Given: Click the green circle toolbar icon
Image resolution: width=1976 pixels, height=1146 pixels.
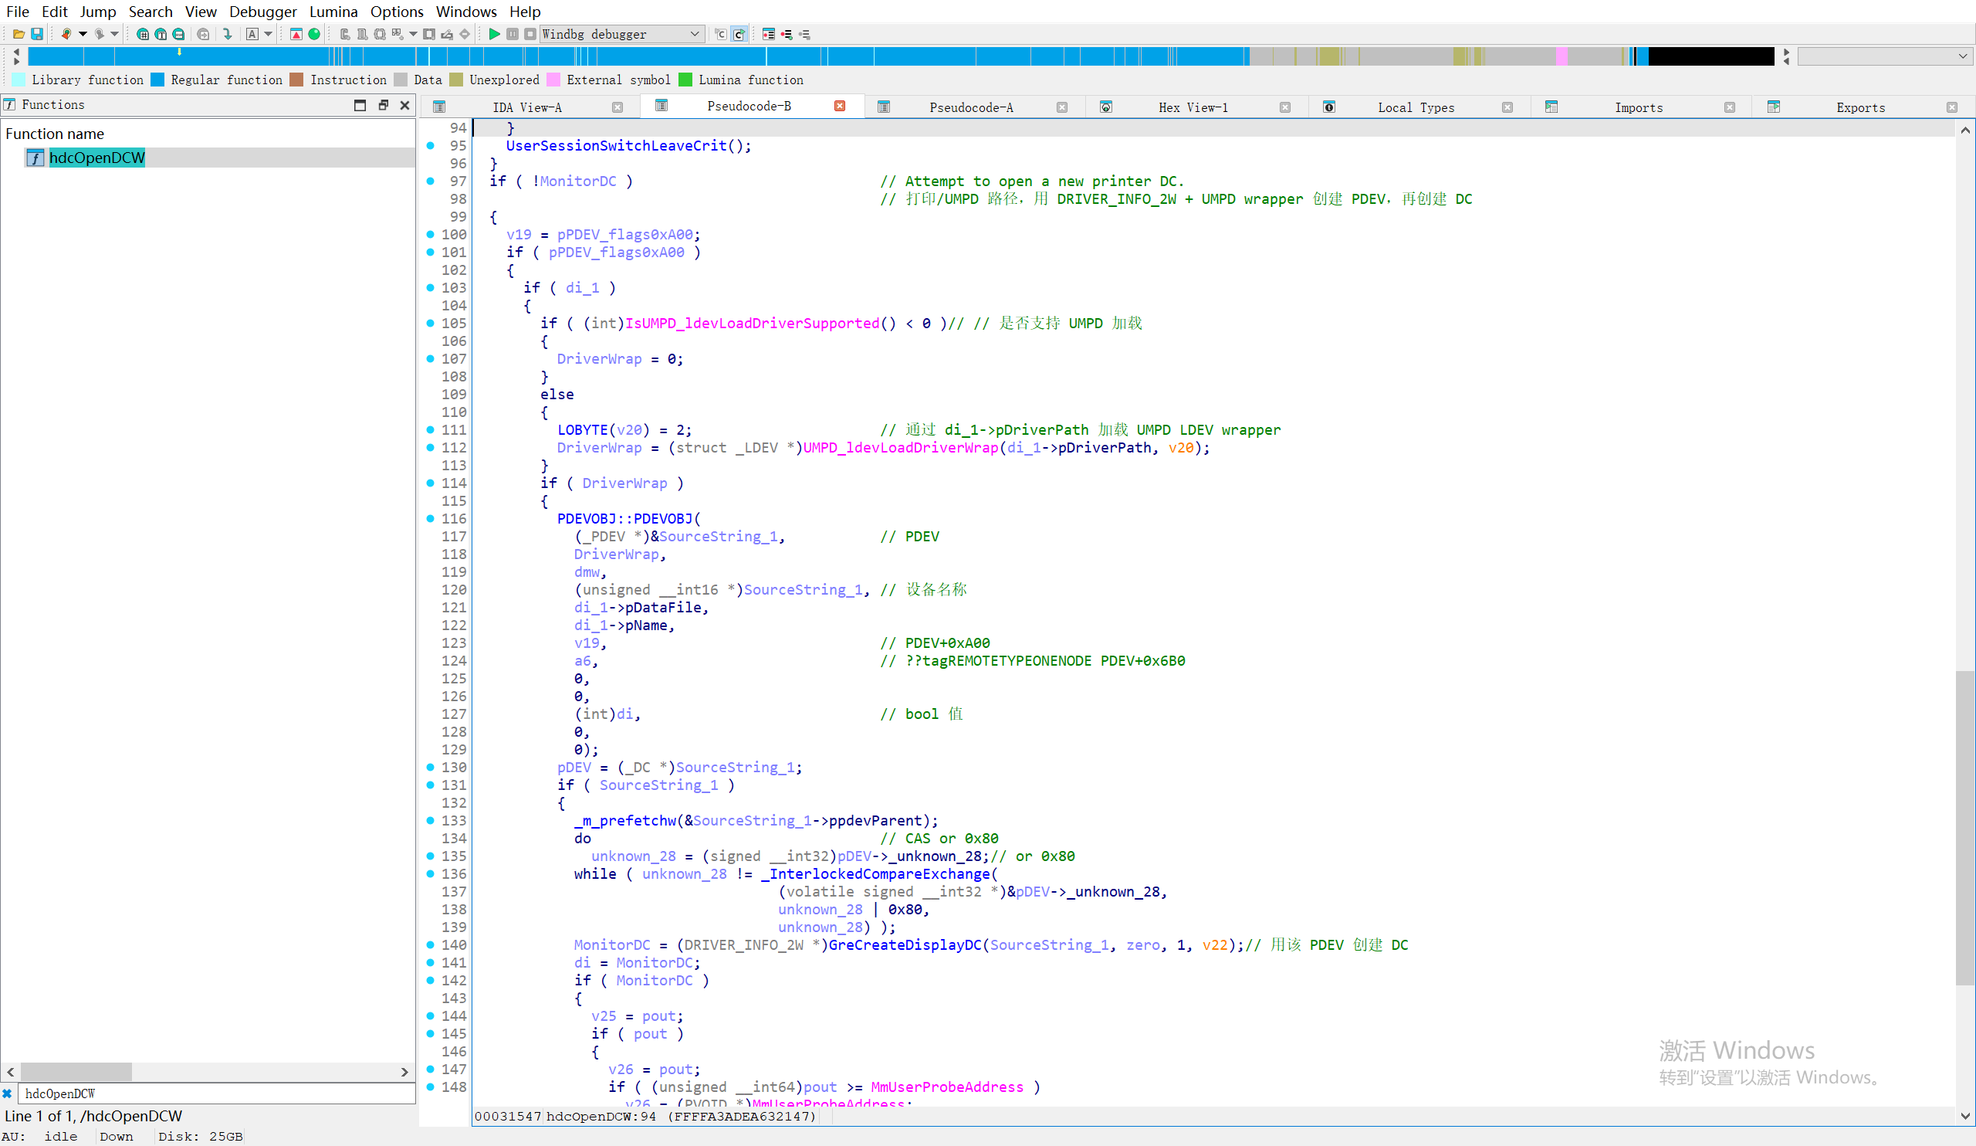Looking at the screenshot, I should click(x=314, y=34).
